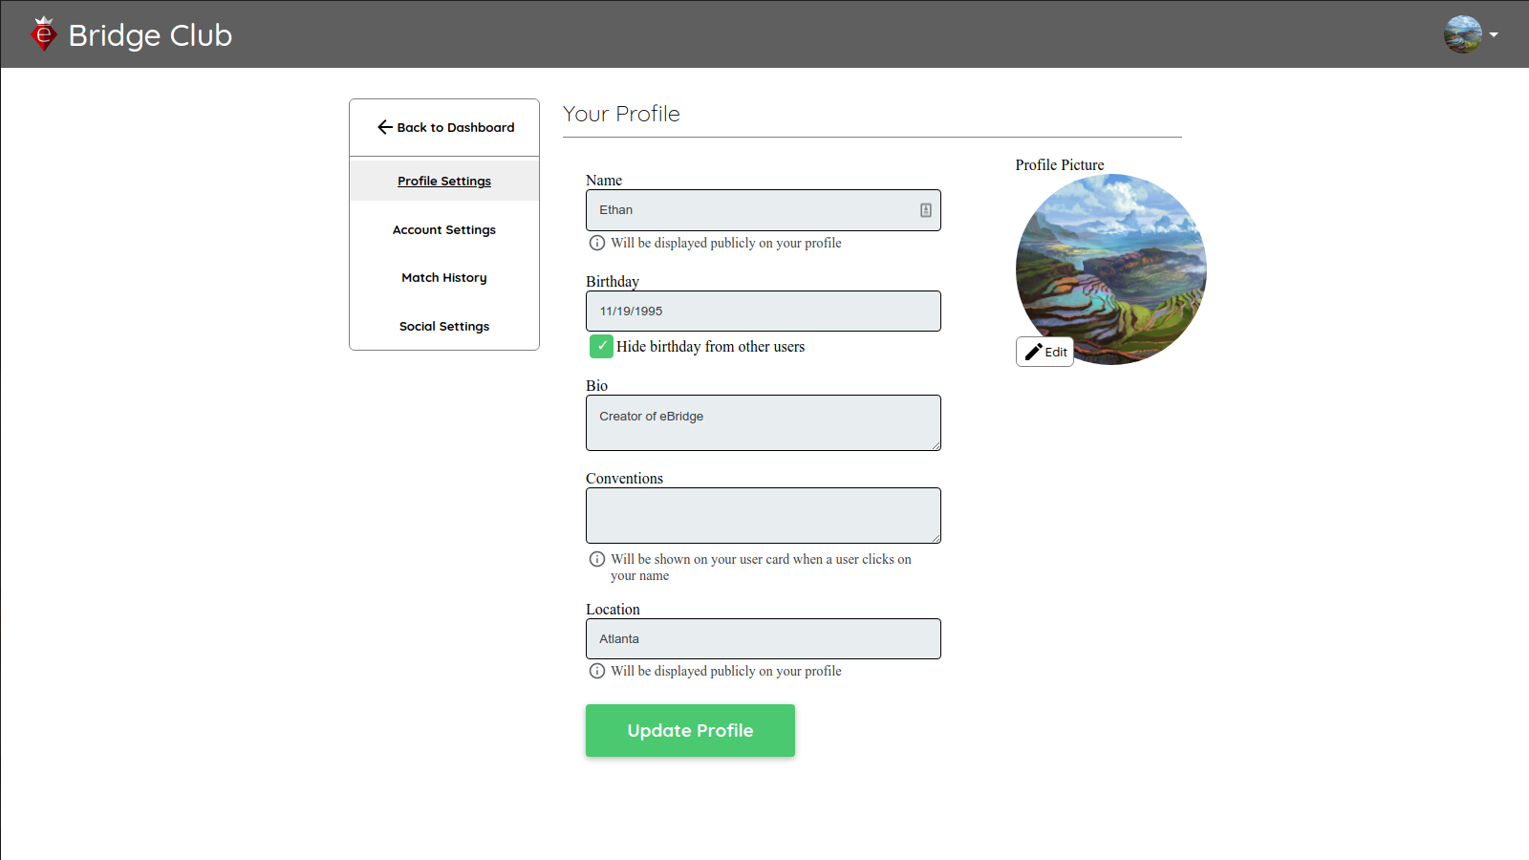Image resolution: width=1529 pixels, height=860 pixels.
Task: Click the Update Profile button
Action: (x=690, y=731)
